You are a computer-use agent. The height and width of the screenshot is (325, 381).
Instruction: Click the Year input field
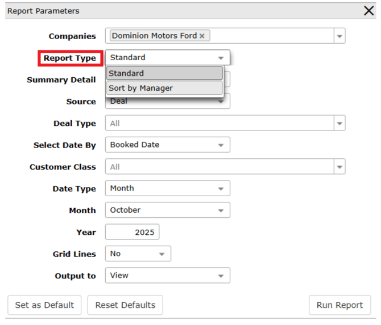[x=132, y=232]
